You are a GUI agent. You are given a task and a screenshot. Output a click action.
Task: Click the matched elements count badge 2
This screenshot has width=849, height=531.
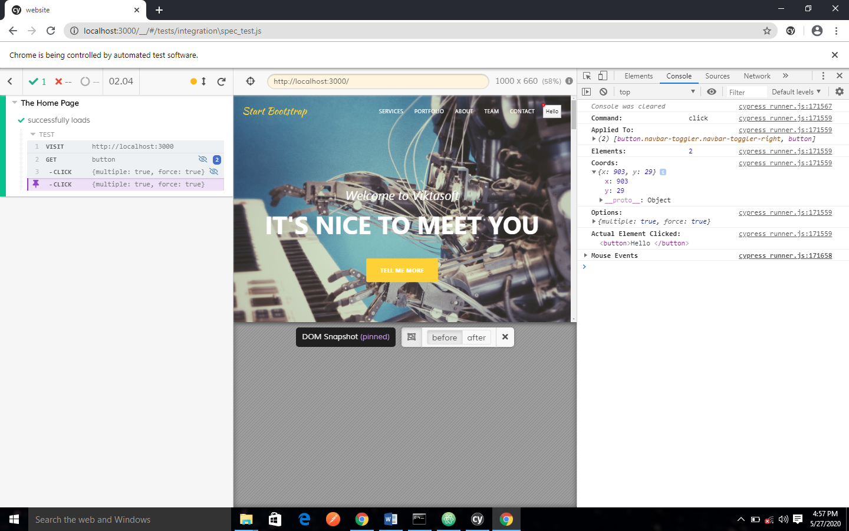point(217,159)
